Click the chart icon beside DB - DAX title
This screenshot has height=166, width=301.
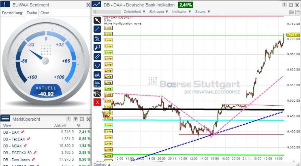(96, 4)
